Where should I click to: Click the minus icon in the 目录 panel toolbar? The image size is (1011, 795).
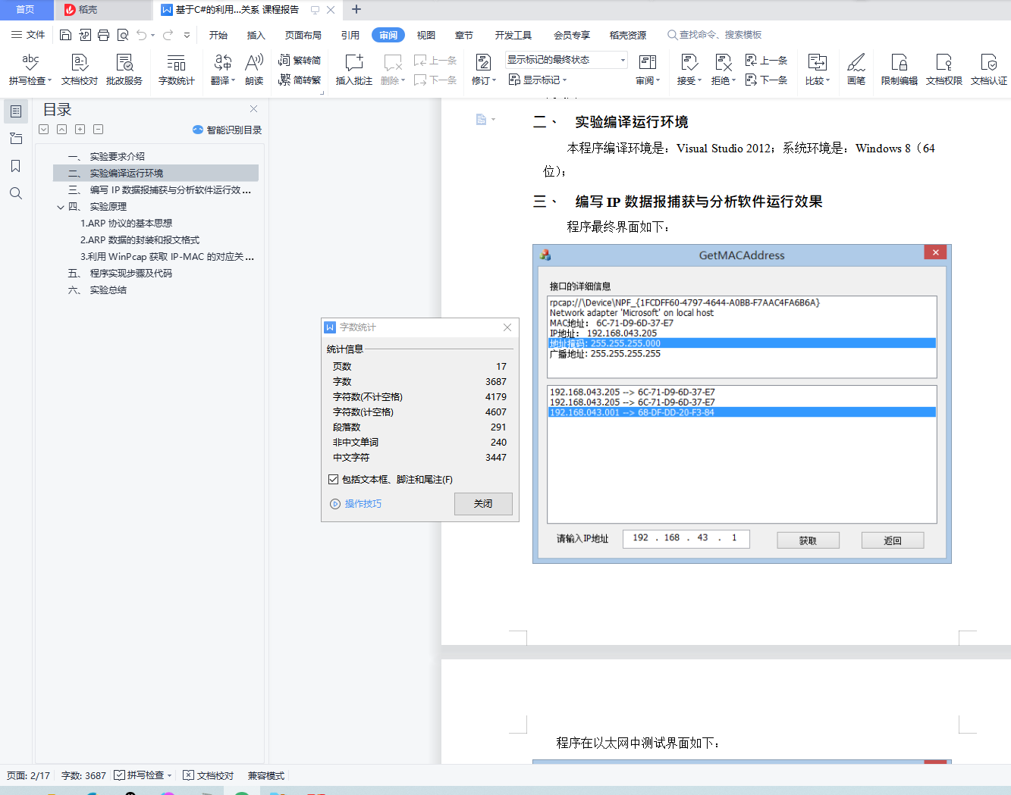click(98, 130)
